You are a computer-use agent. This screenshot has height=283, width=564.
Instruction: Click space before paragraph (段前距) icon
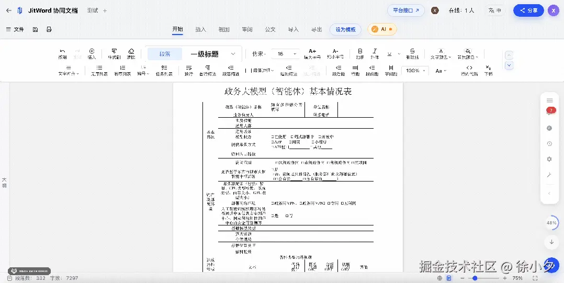(x=373, y=71)
